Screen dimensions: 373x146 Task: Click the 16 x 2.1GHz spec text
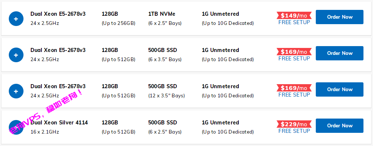[45, 132]
